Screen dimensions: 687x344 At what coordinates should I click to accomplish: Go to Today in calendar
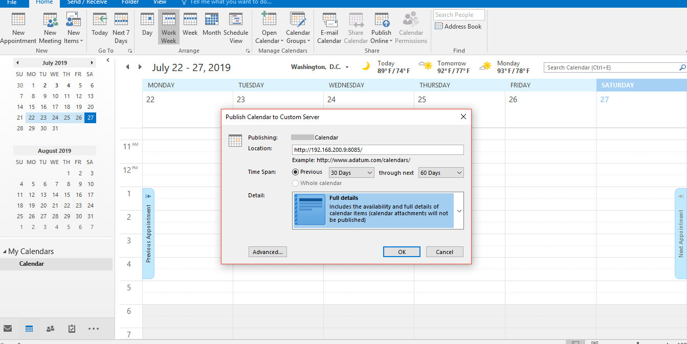point(100,25)
